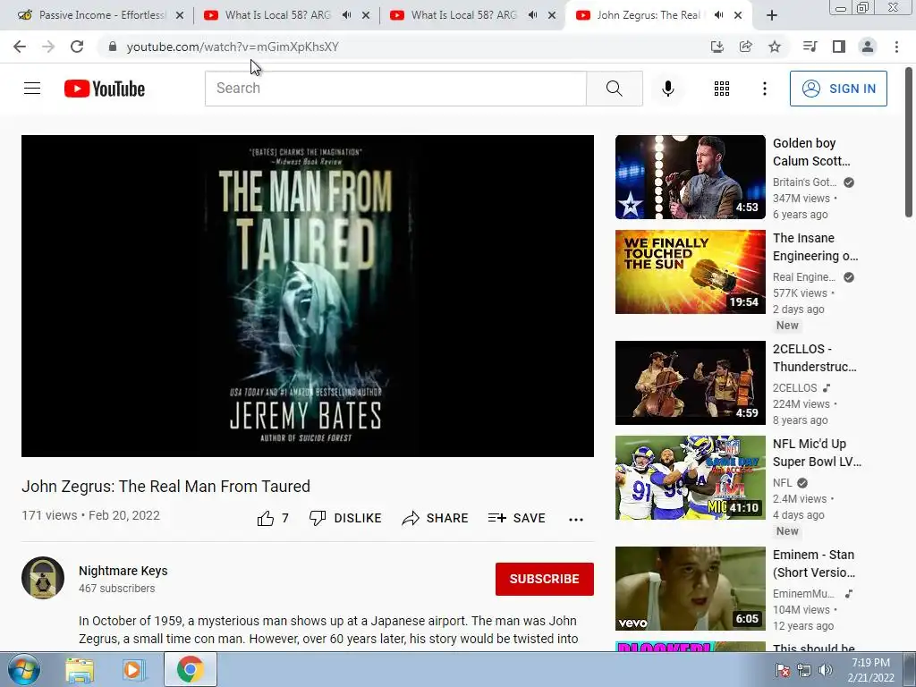Open Chrome media control icon
The height and width of the screenshot is (687, 916).
tap(810, 47)
